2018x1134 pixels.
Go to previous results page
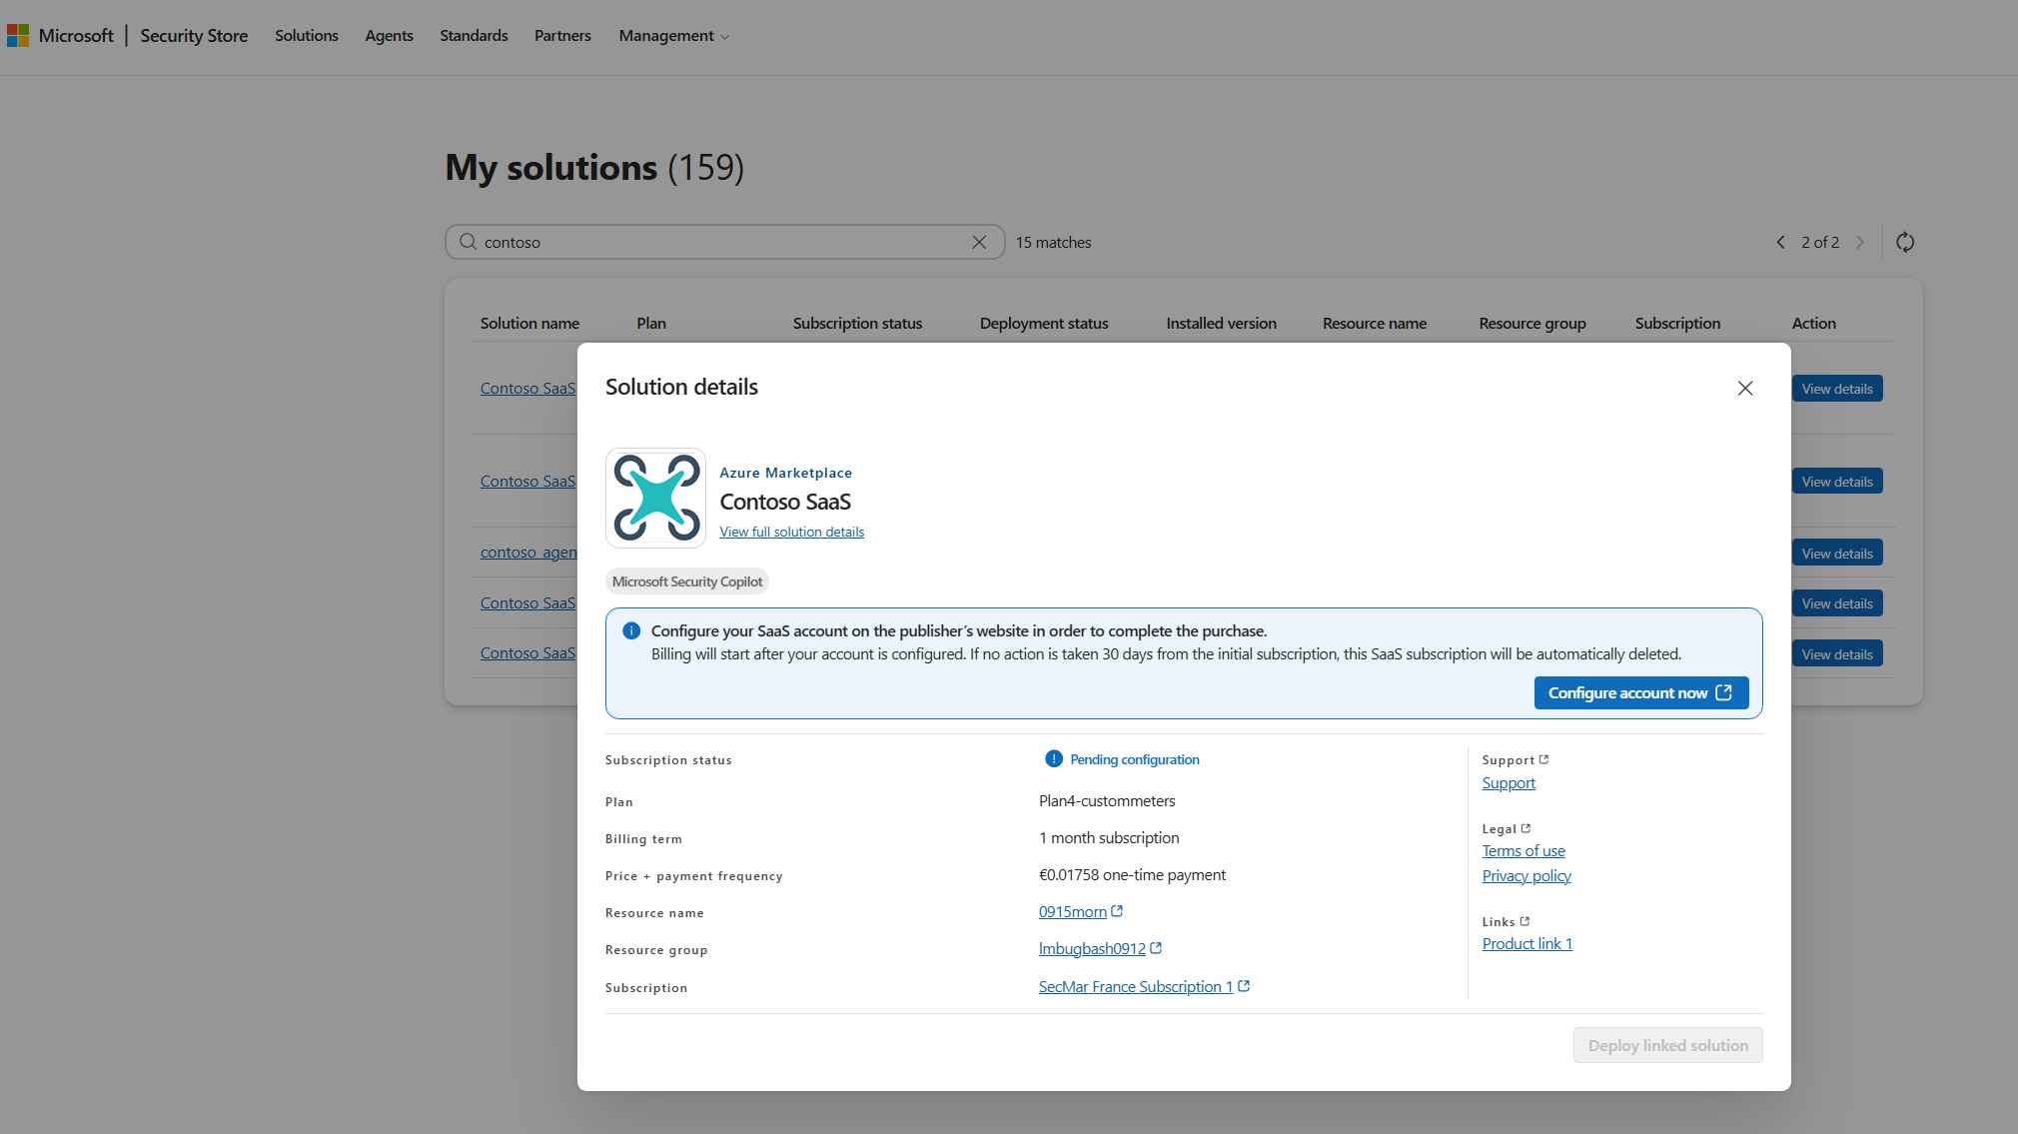pos(1780,242)
